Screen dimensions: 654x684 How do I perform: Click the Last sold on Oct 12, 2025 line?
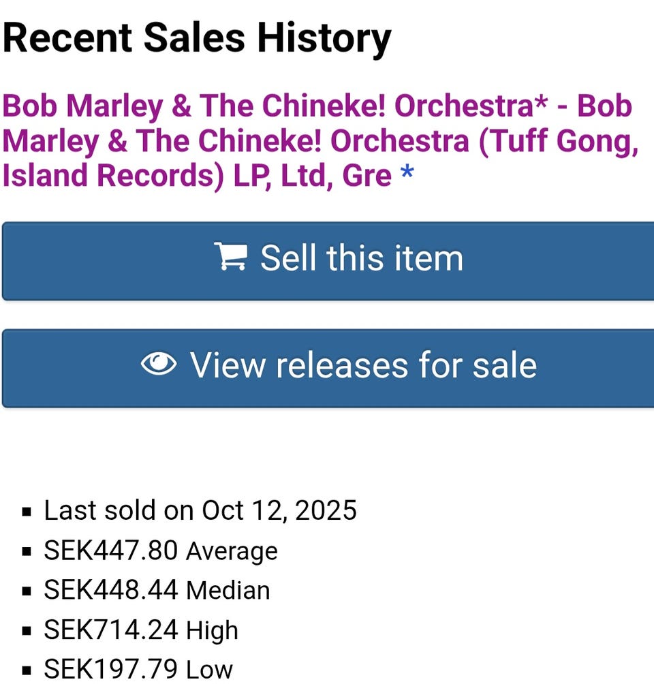[200, 510]
